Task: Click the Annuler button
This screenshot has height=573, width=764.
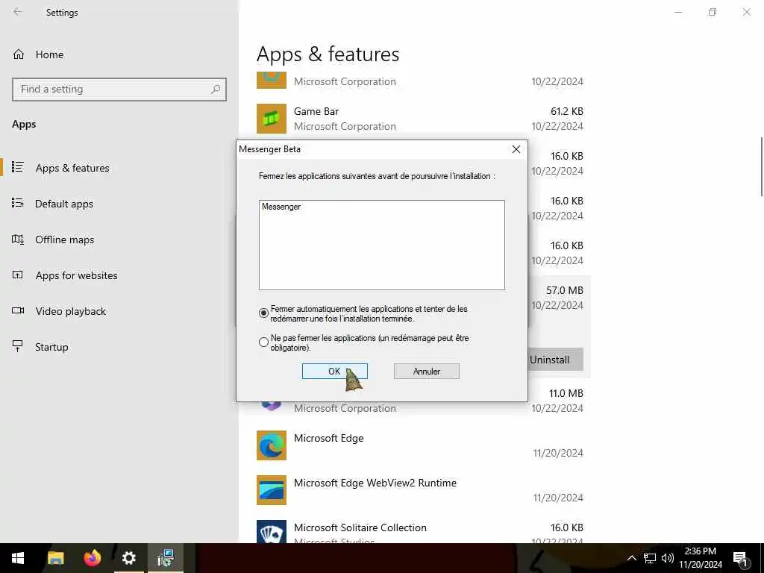Action: [426, 372]
